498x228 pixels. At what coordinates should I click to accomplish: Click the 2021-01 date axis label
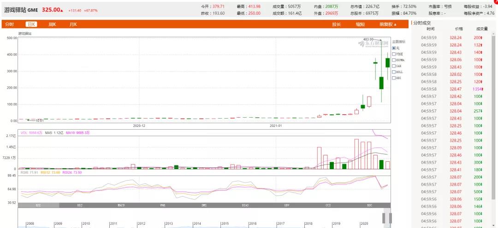point(276,125)
